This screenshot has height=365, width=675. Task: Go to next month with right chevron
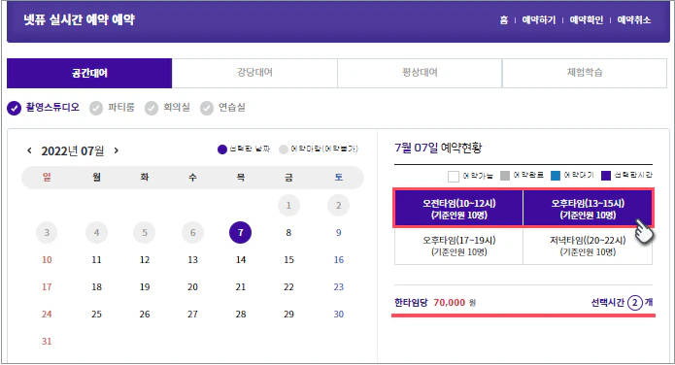click(x=117, y=150)
